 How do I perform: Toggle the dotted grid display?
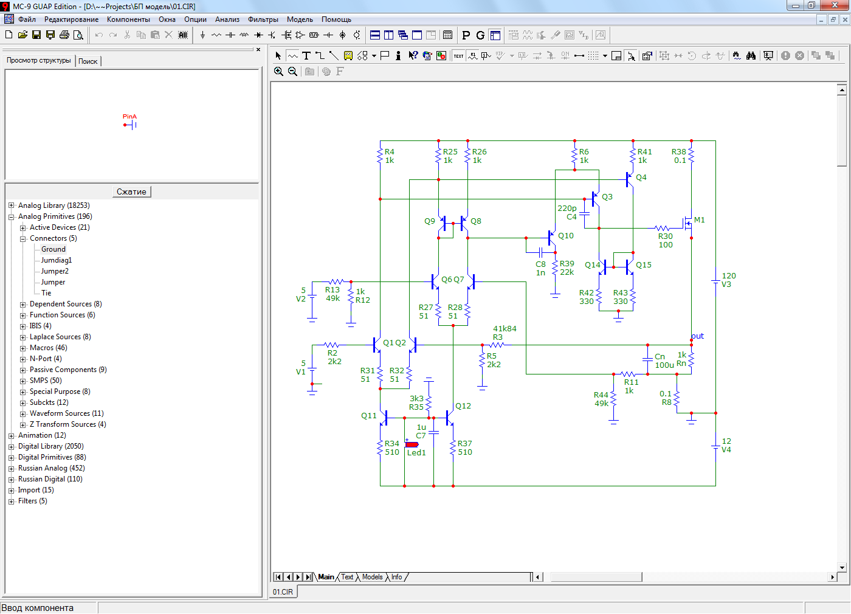[593, 56]
